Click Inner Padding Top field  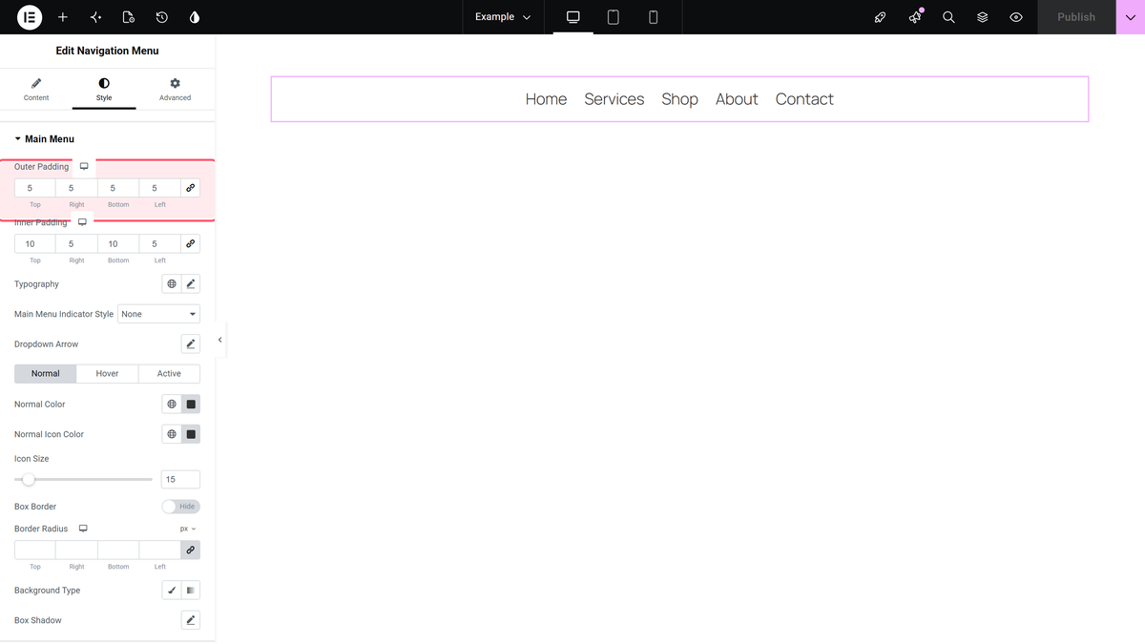(x=34, y=243)
